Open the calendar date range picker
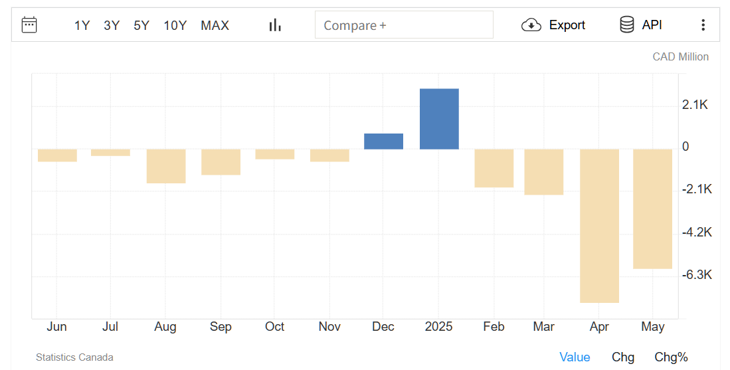 [29, 25]
